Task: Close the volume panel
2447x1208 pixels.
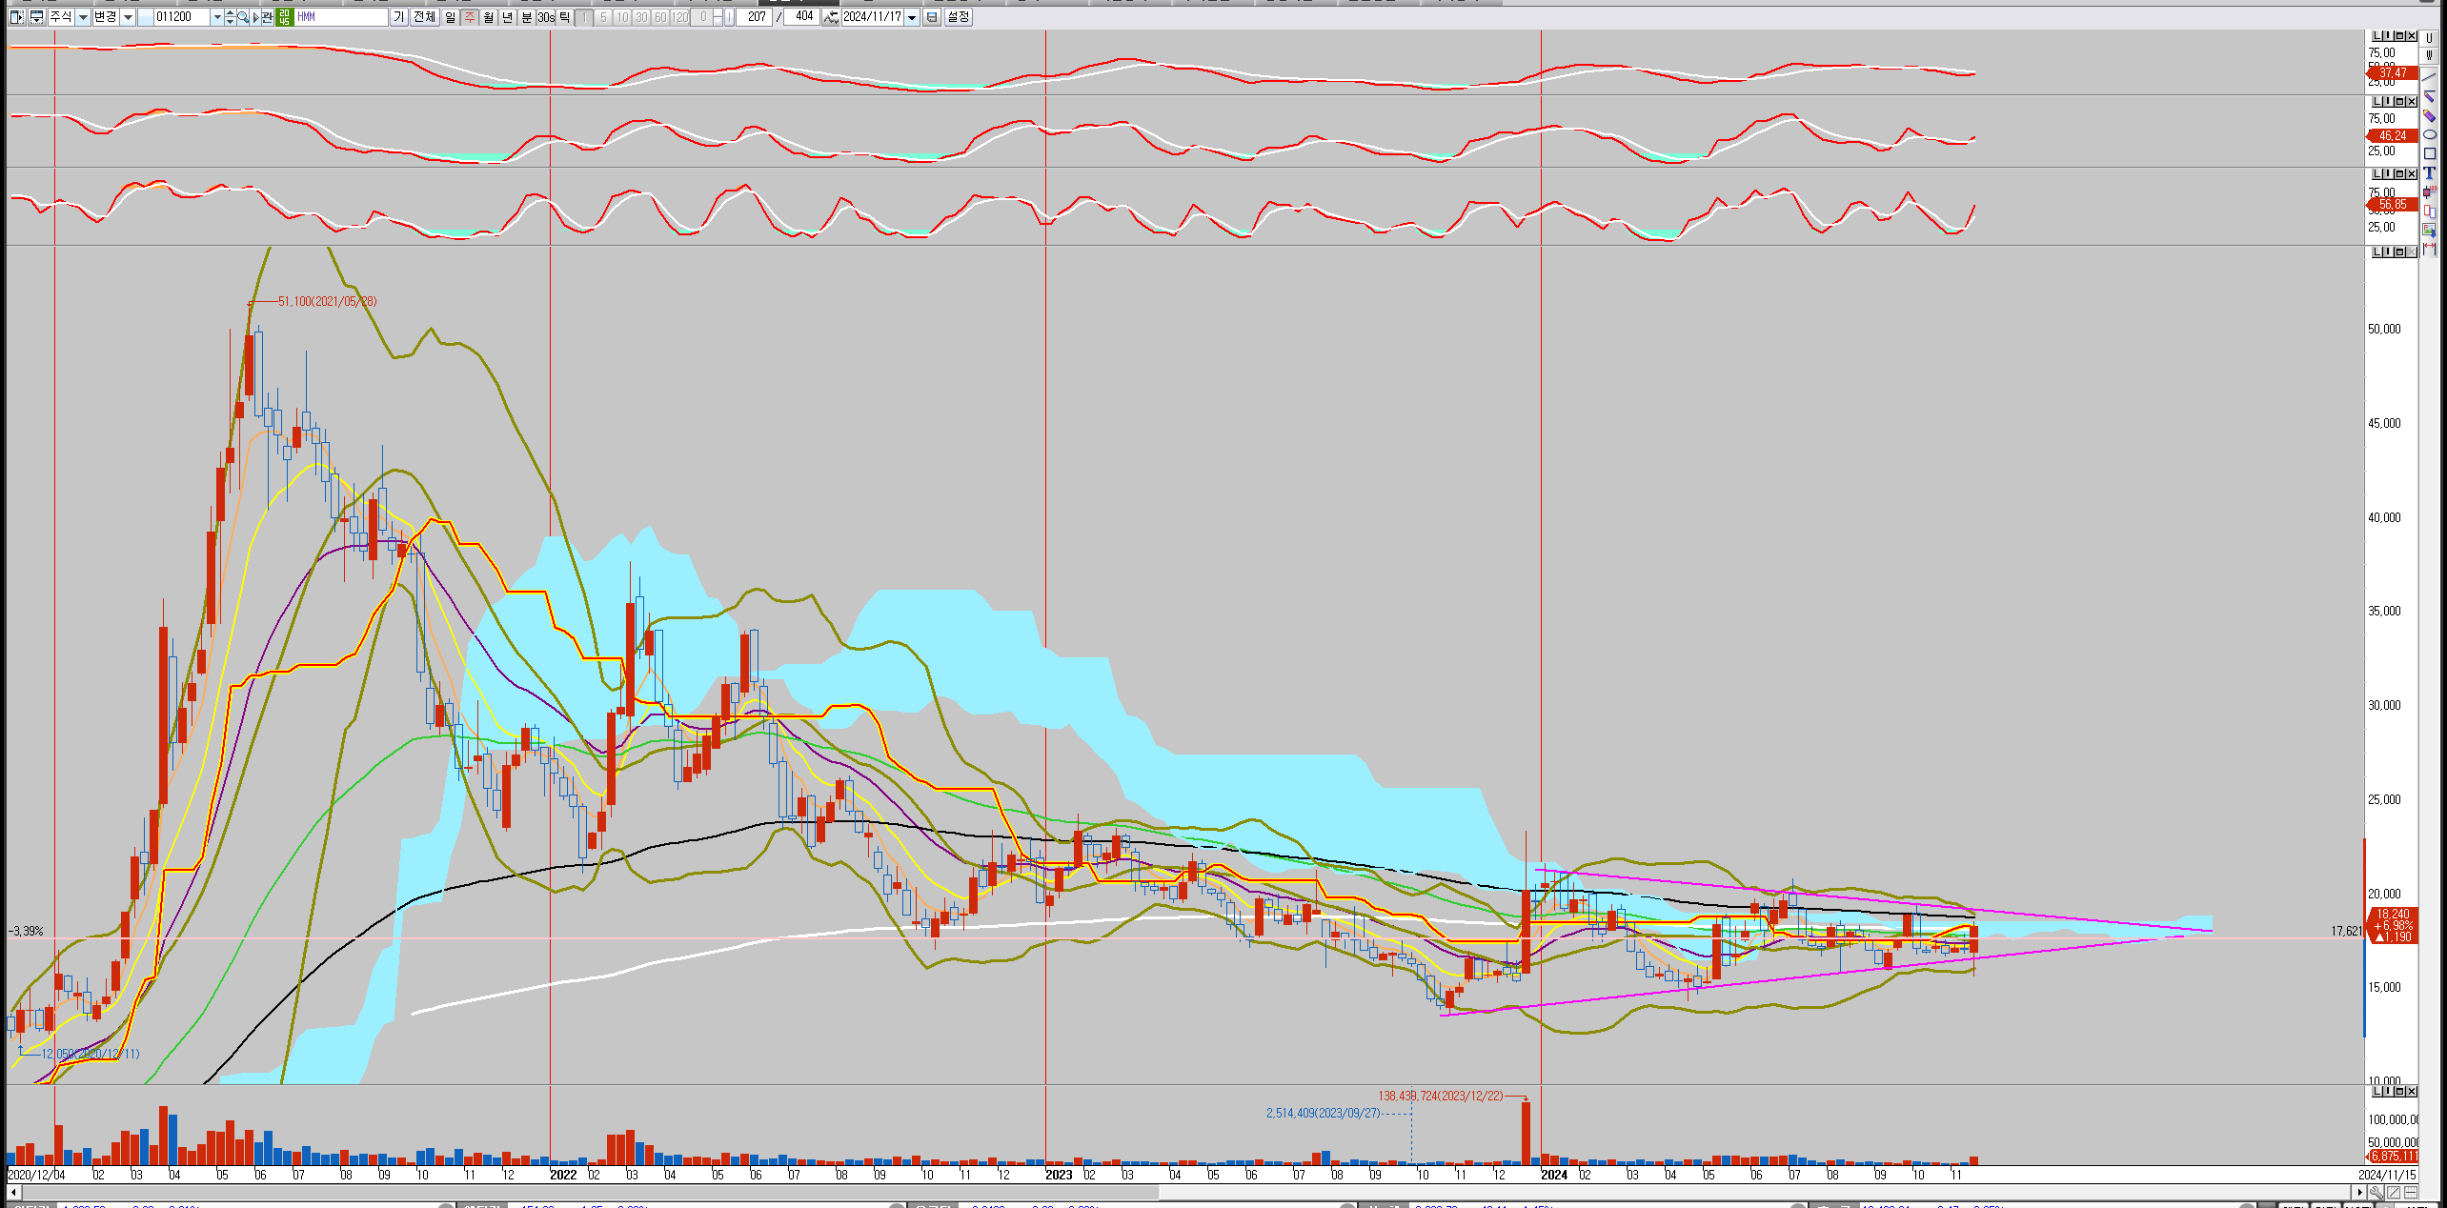Action: 2412,1091
